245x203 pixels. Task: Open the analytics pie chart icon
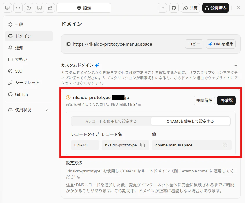29,8
